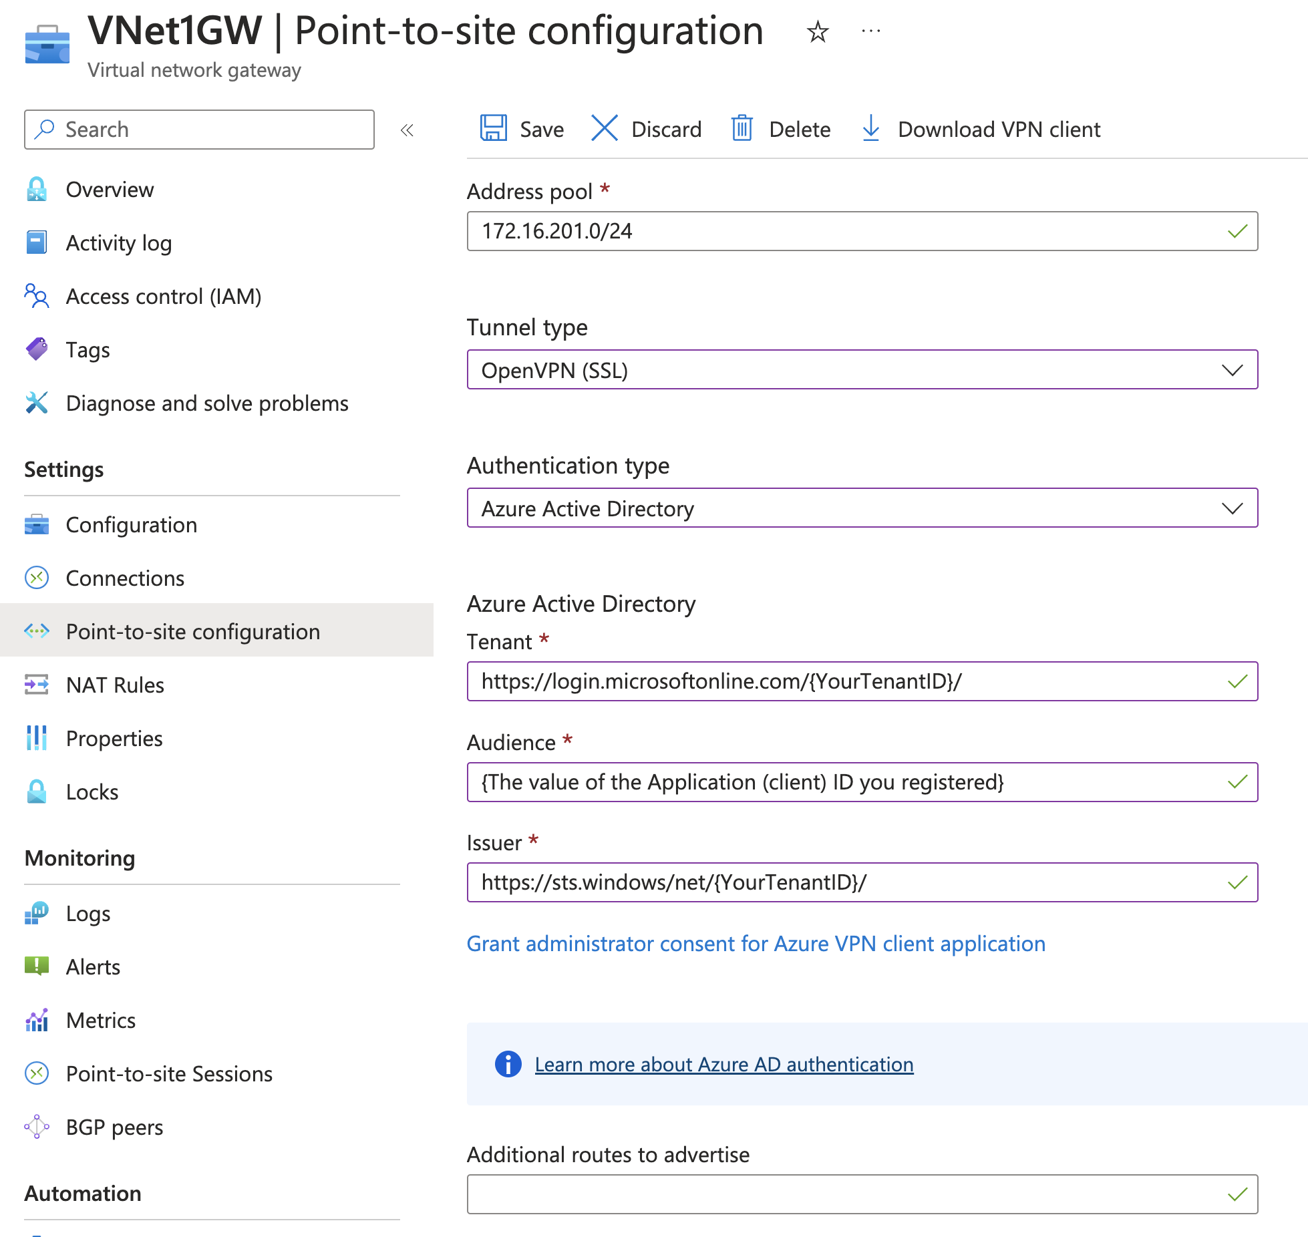Click the Discard button label
Screen dimensions: 1308x1237
666,130
